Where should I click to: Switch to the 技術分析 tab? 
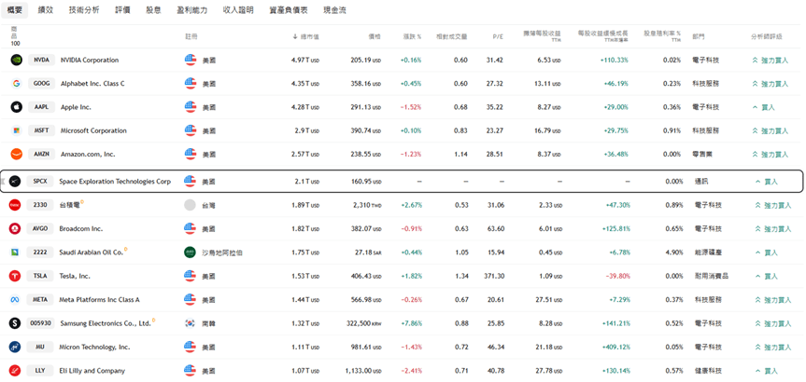click(x=84, y=9)
